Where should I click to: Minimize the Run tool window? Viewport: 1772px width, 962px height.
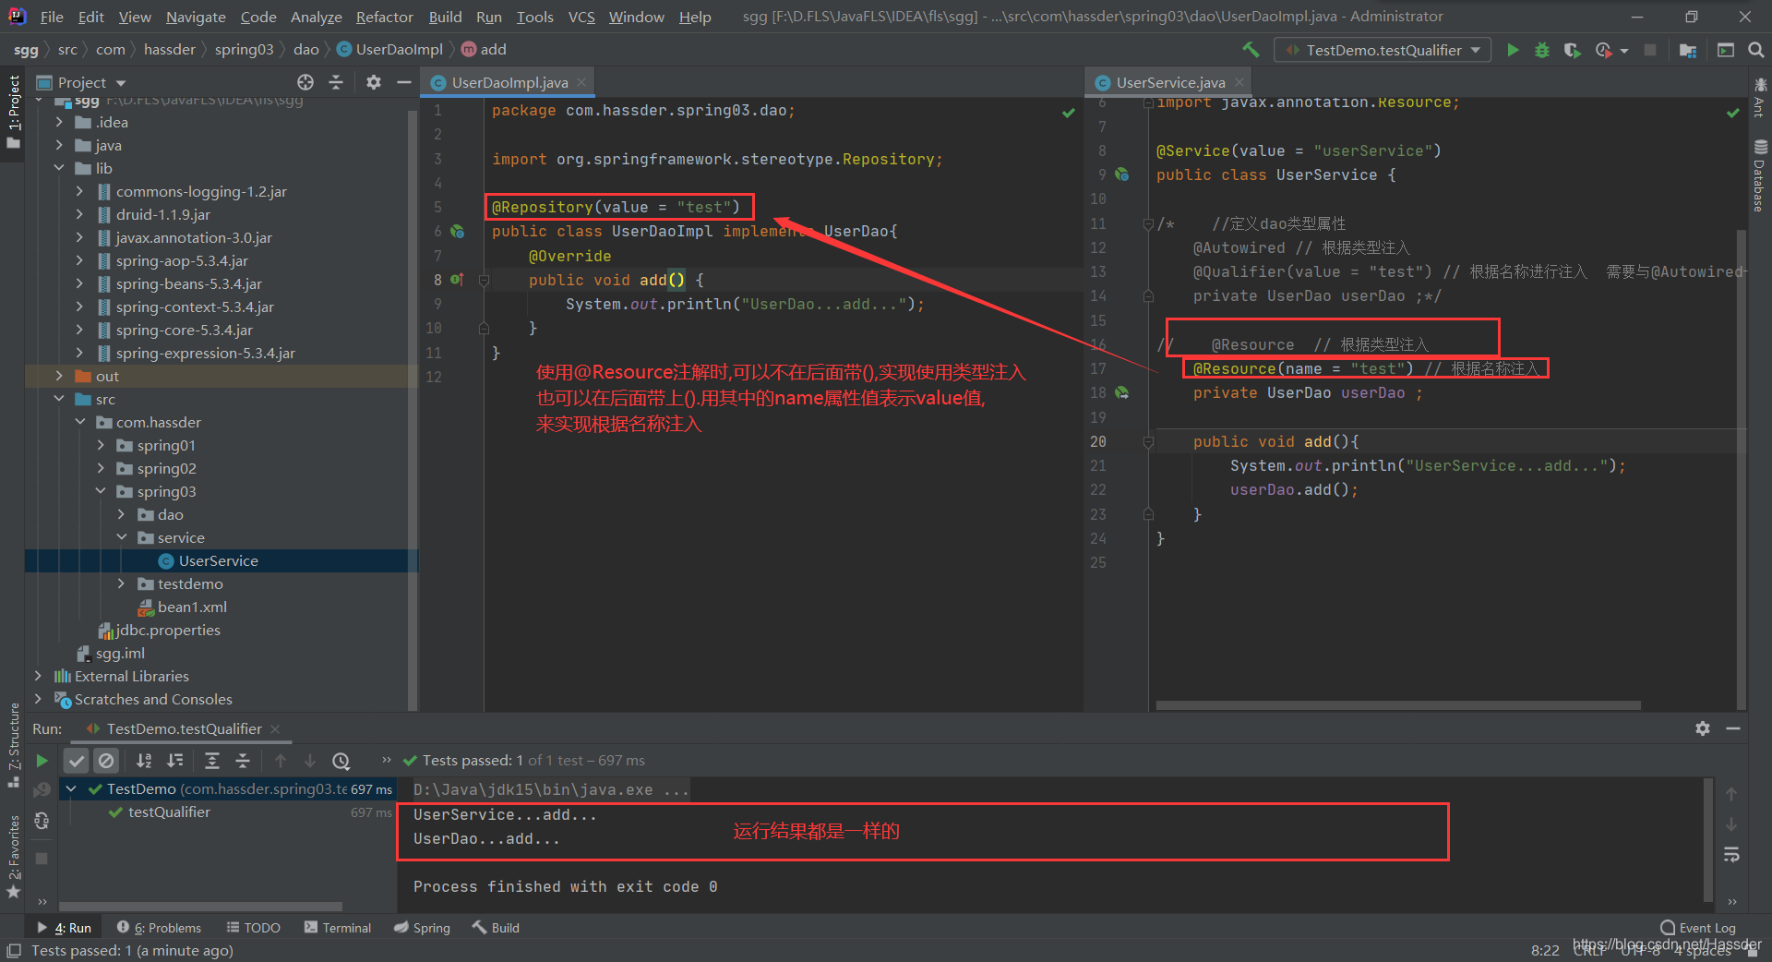click(x=1733, y=728)
